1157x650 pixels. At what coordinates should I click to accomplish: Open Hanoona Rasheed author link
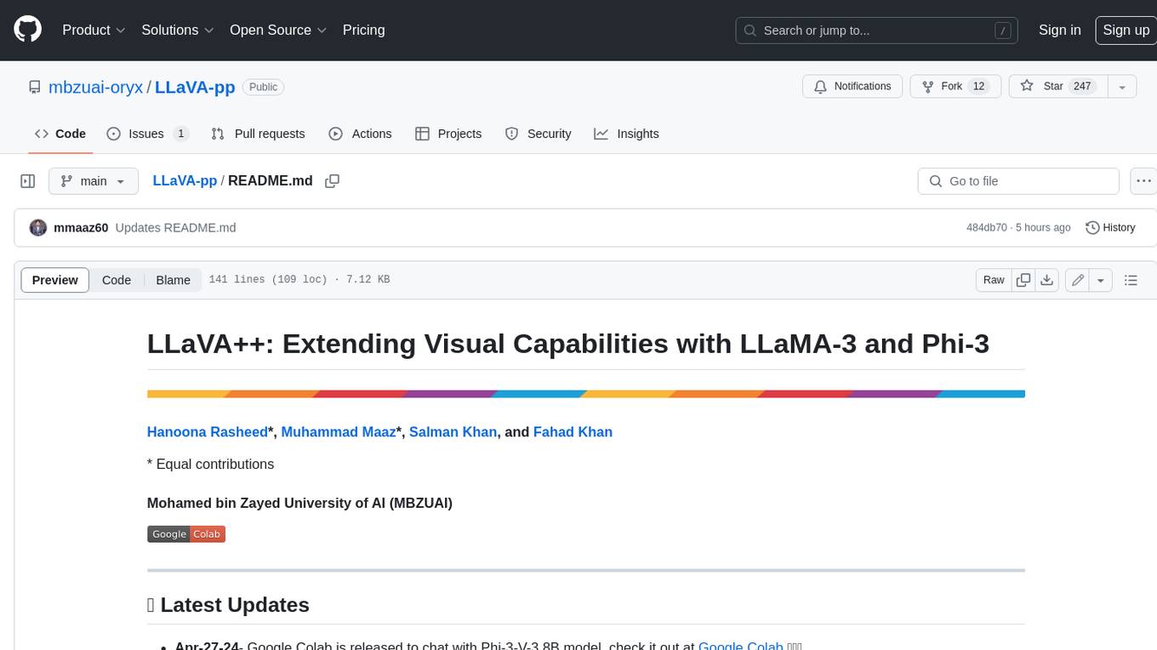[208, 432]
